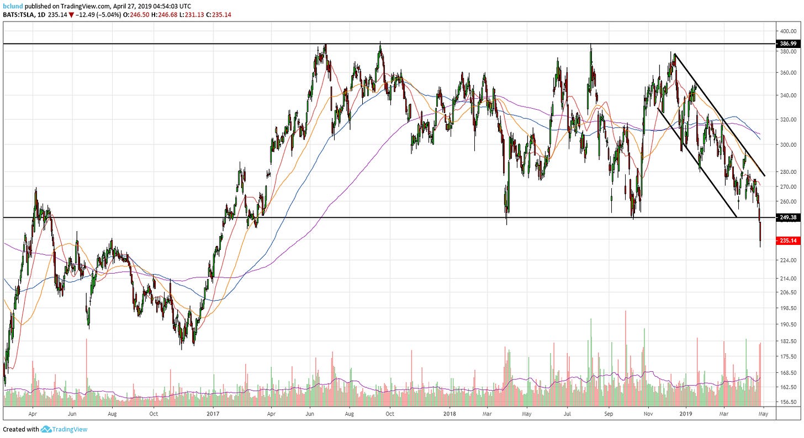
Task: Select the 1D interval label
Action: [40, 15]
